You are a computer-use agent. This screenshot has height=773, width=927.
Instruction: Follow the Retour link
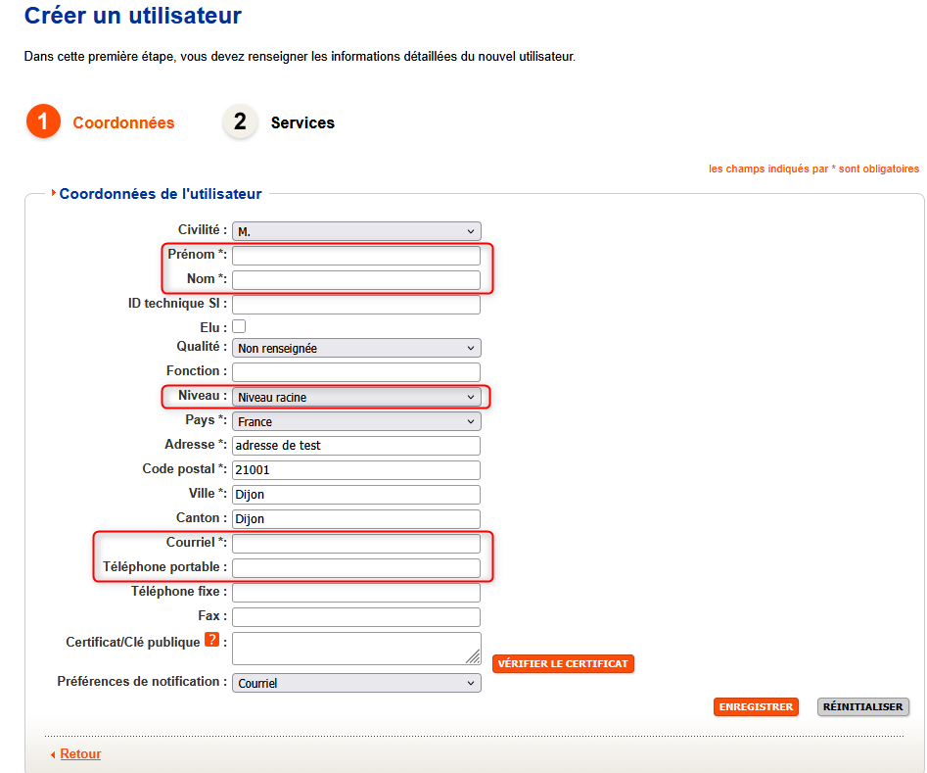pos(80,753)
